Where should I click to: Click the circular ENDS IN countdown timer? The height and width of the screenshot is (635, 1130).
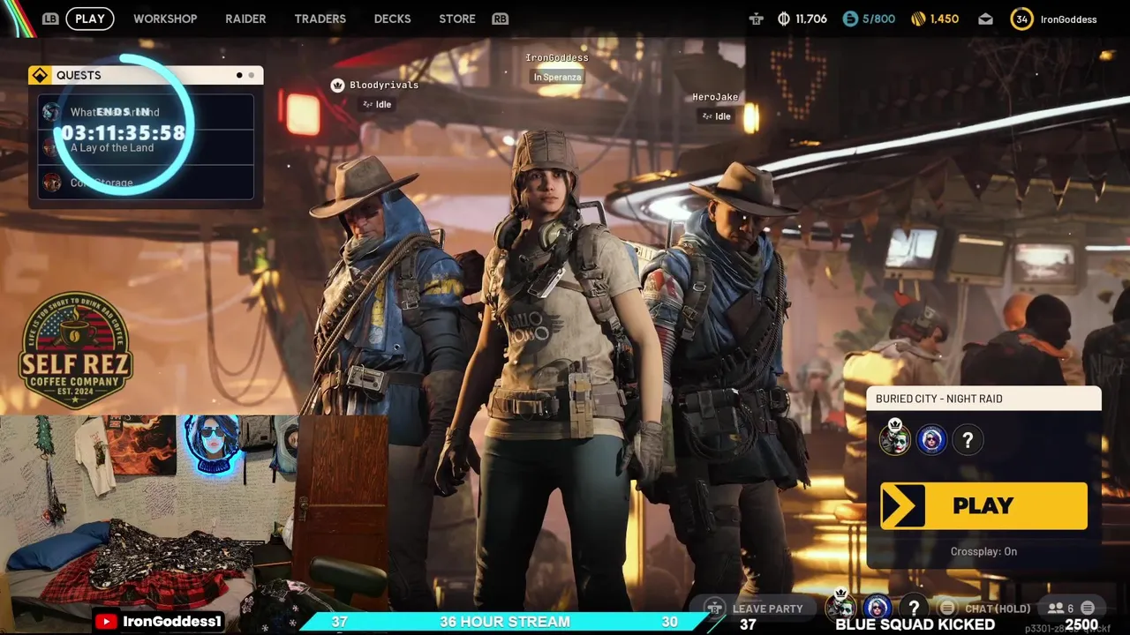pyautogui.click(x=124, y=125)
